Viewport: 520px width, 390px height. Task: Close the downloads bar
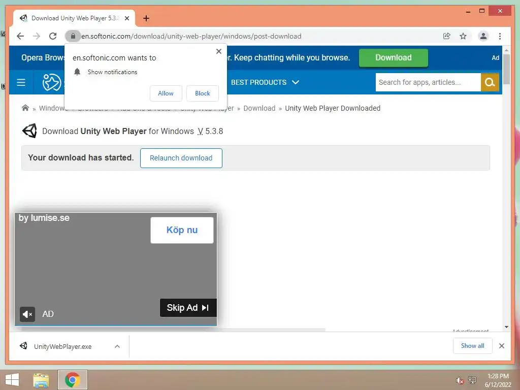coord(502,346)
